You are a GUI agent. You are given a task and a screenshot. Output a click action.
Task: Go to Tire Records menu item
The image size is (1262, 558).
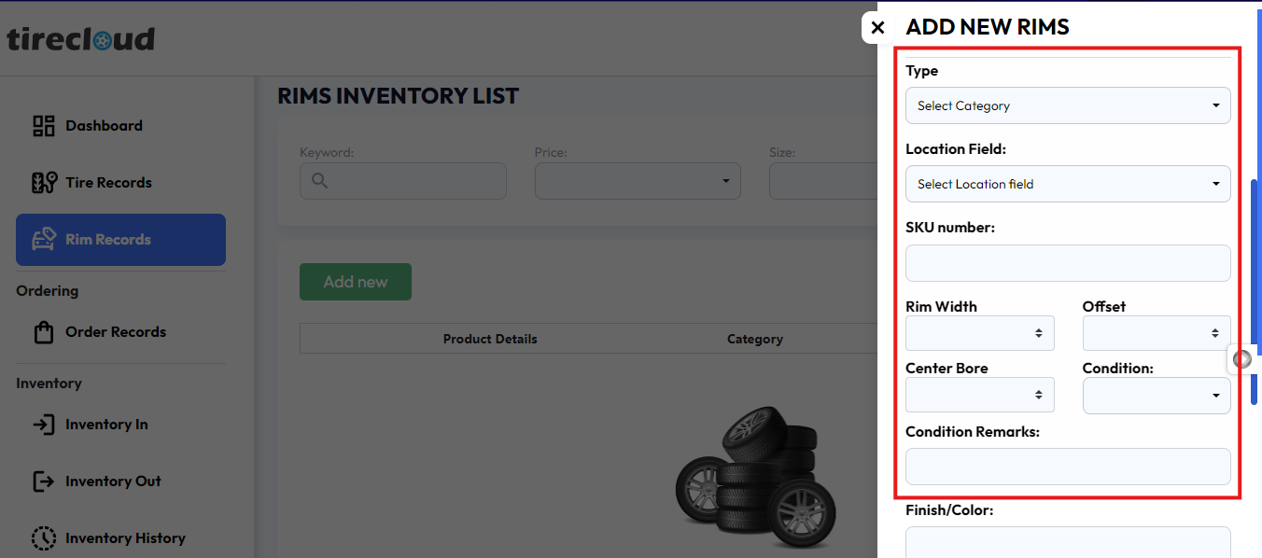tap(108, 183)
